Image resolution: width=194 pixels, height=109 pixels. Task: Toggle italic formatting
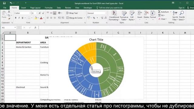[19, 18]
